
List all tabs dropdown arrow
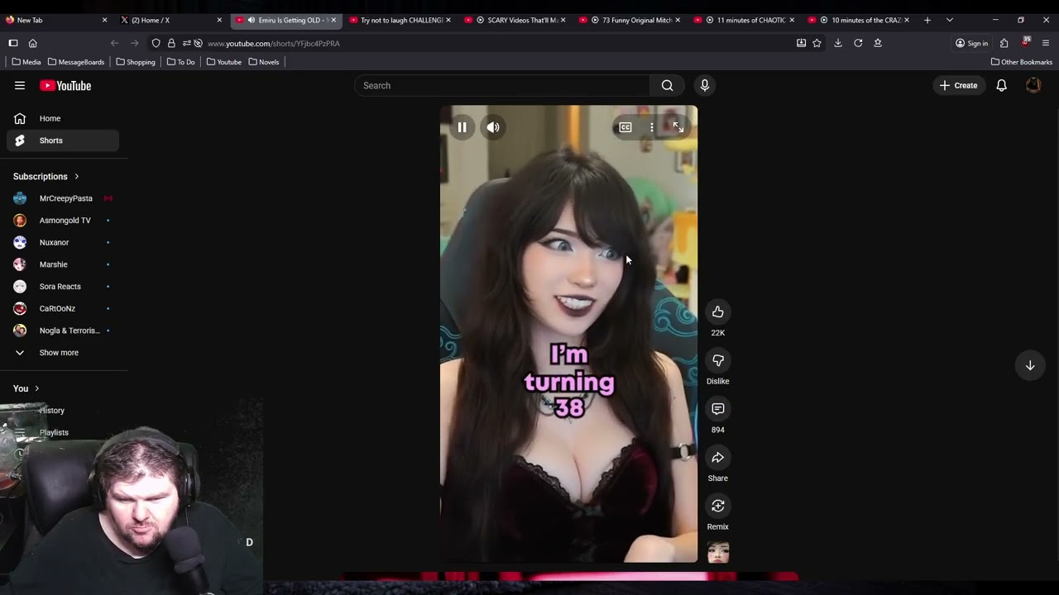949,20
